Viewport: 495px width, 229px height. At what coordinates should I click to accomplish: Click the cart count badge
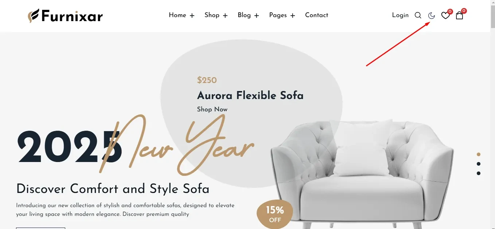(464, 11)
